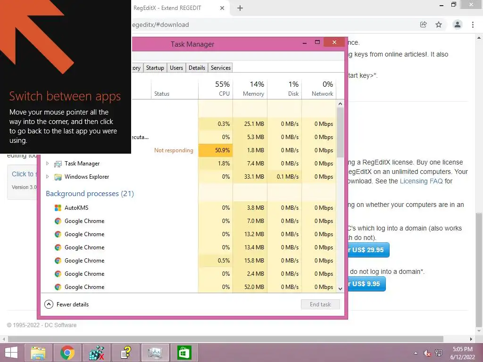Switch to the Details tab
Image resolution: width=483 pixels, height=362 pixels.
[x=197, y=68]
